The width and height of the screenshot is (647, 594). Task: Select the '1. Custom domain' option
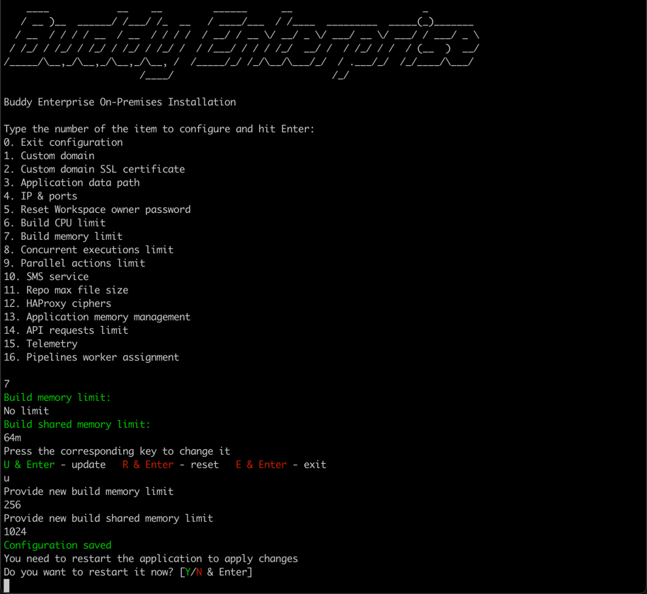click(49, 156)
